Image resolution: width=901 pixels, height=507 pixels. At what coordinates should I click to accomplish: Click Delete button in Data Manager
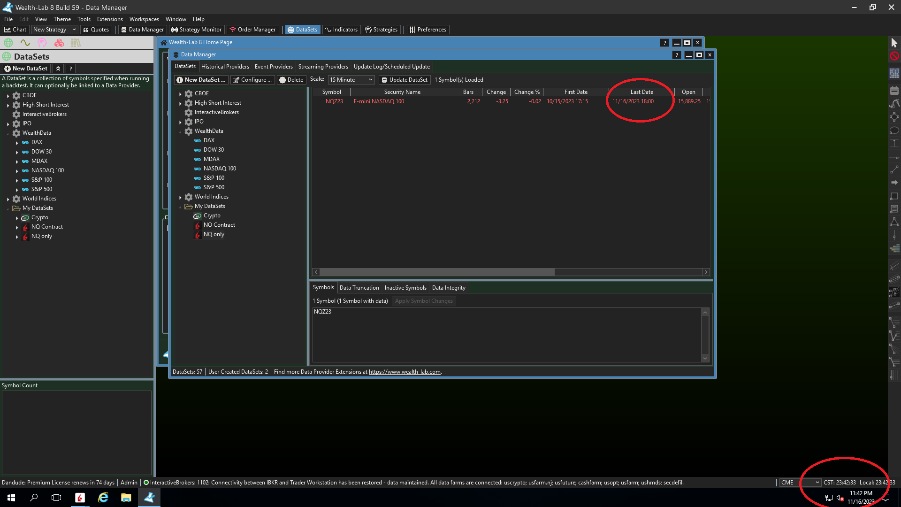(291, 80)
